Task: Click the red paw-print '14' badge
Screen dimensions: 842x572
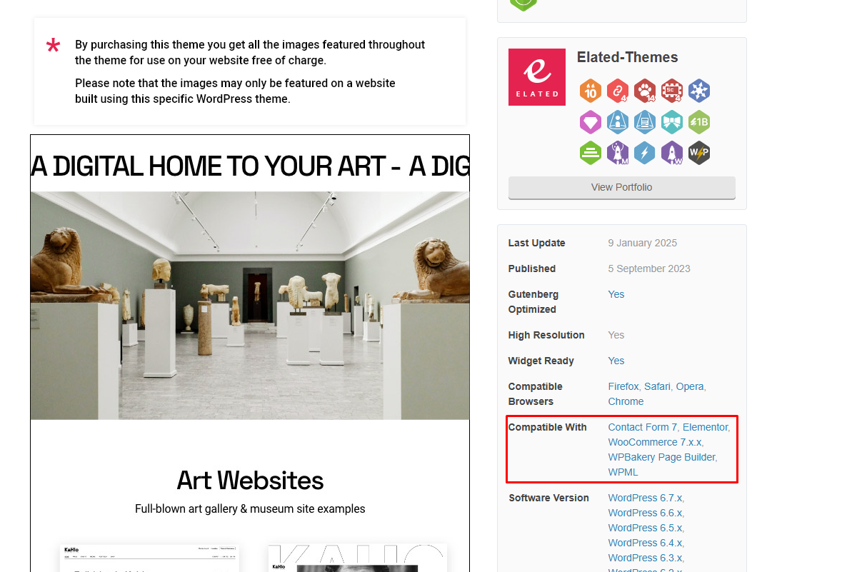Action: [644, 91]
